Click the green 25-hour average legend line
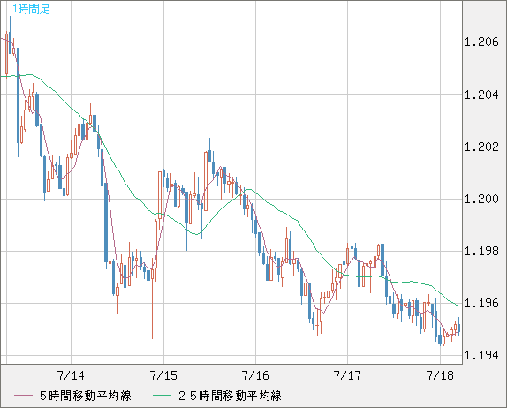 pos(162,396)
